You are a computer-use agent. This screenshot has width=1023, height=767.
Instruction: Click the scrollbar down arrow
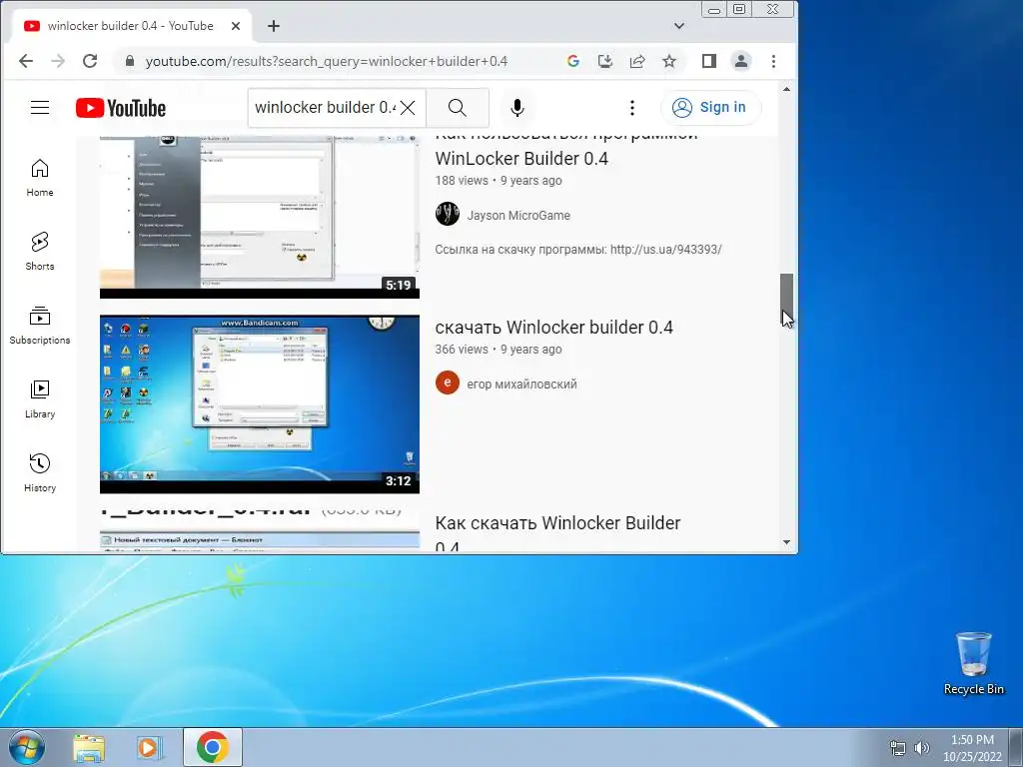787,542
